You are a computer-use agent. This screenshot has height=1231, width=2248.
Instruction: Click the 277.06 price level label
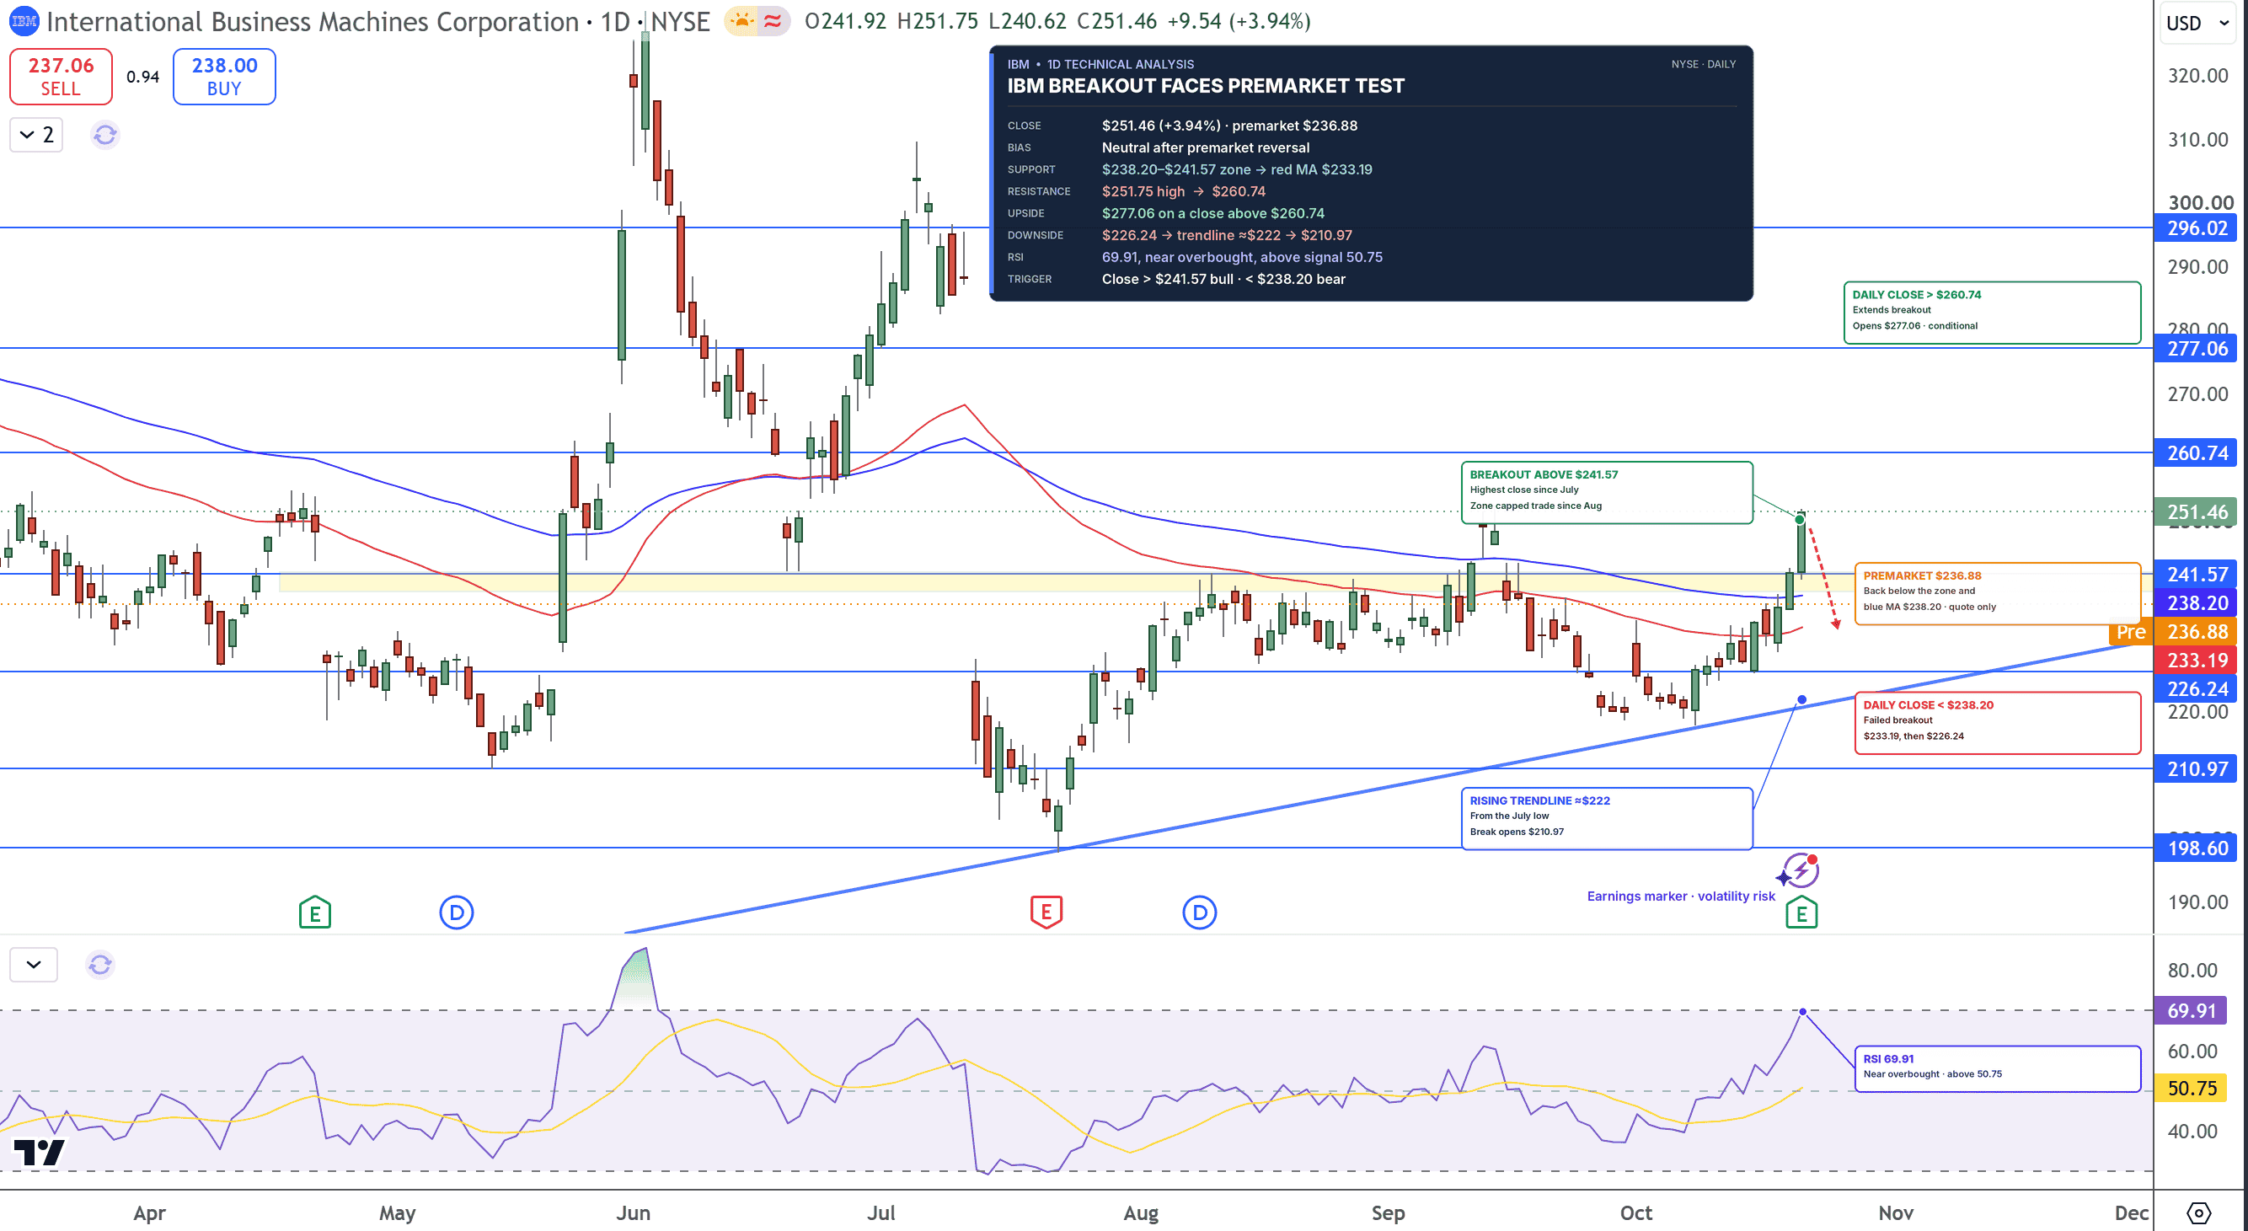click(2197, 349)
